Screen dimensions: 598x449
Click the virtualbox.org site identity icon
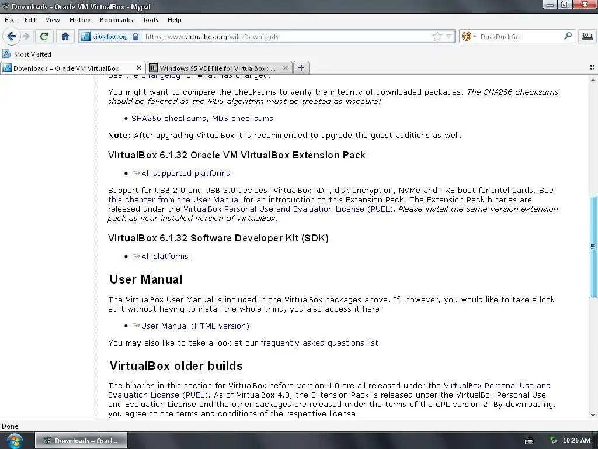pos(86,37)
